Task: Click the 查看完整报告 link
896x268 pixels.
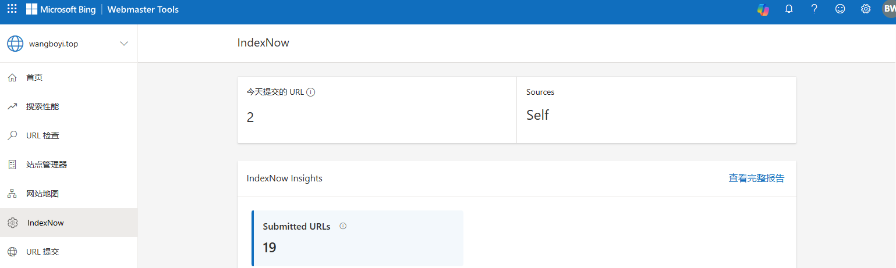Action: (756, 178)
